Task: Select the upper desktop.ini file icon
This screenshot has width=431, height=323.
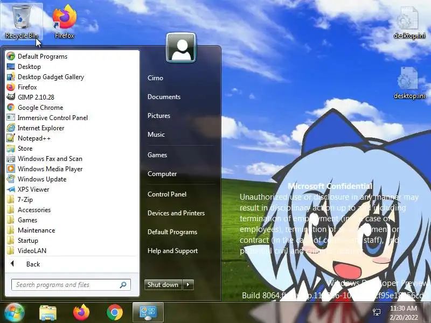Action: [409, 23]
